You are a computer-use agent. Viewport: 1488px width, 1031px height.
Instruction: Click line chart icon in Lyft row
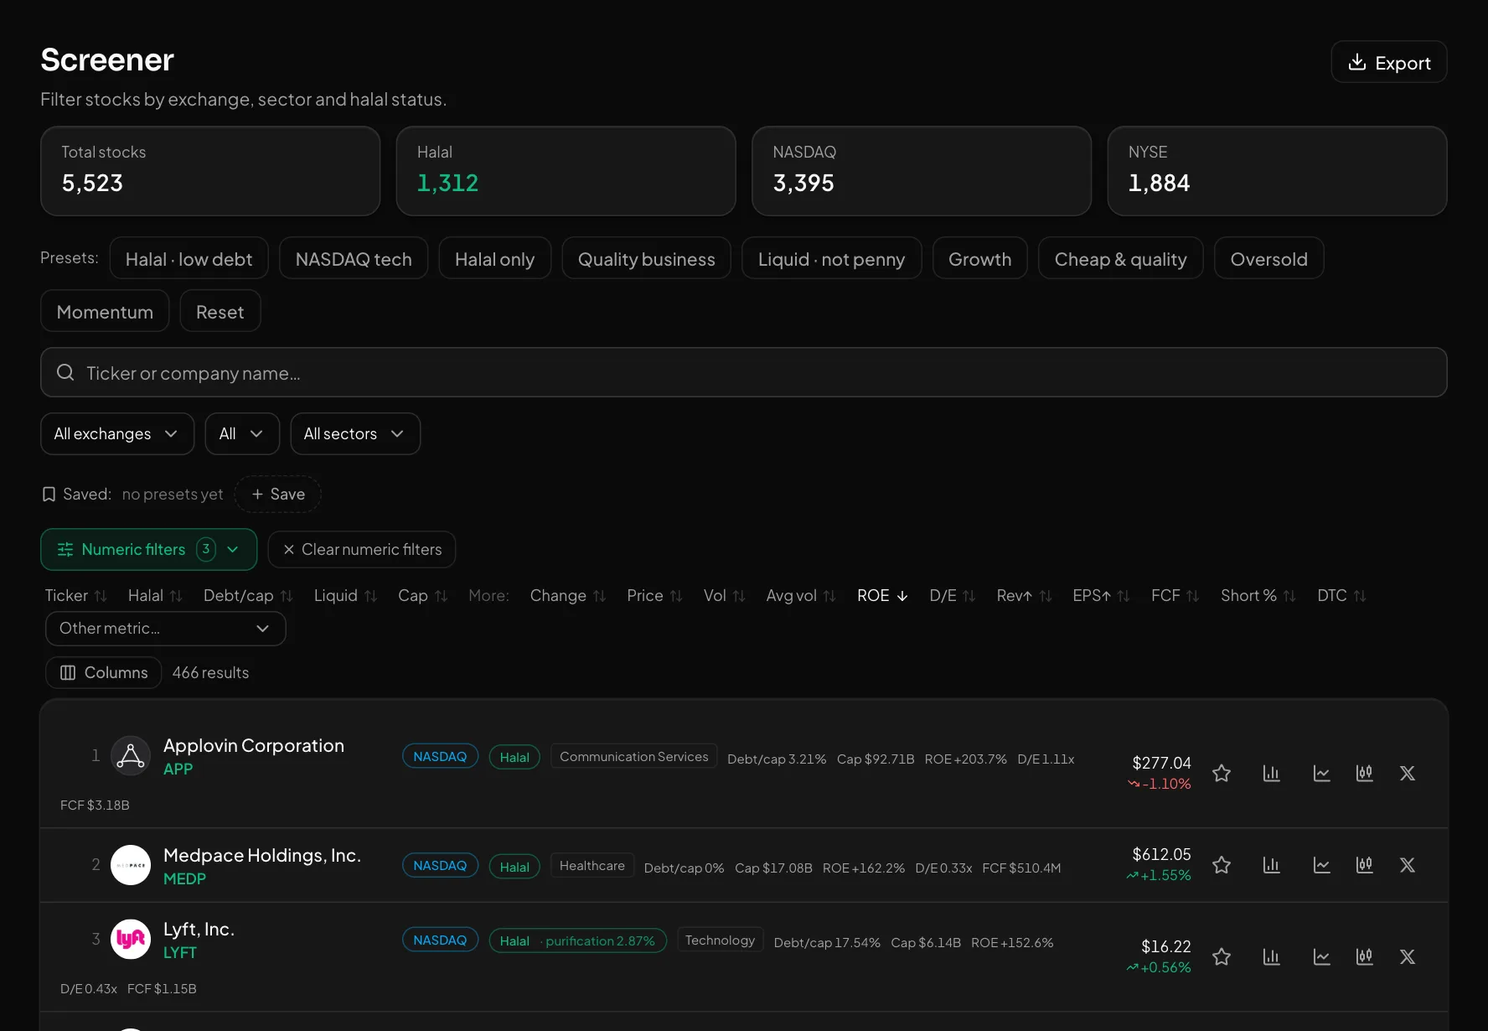click(1322, 956)
